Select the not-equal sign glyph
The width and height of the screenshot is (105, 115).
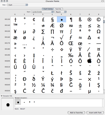(43, 26)
